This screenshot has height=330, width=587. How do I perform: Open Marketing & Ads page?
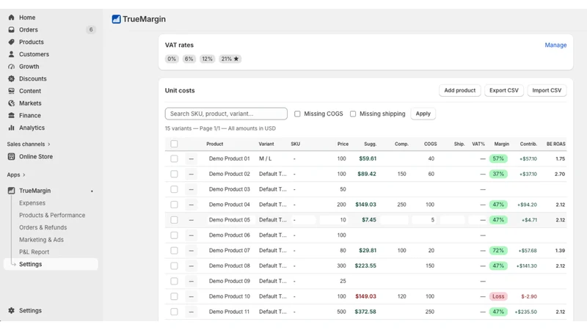41,240
